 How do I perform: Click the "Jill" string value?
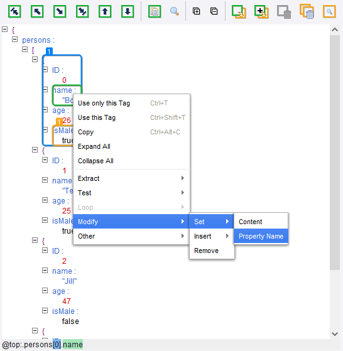coord(69,281)
